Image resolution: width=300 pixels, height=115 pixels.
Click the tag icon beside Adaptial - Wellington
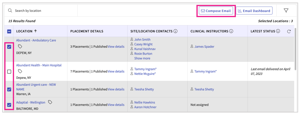coord(50,102)
